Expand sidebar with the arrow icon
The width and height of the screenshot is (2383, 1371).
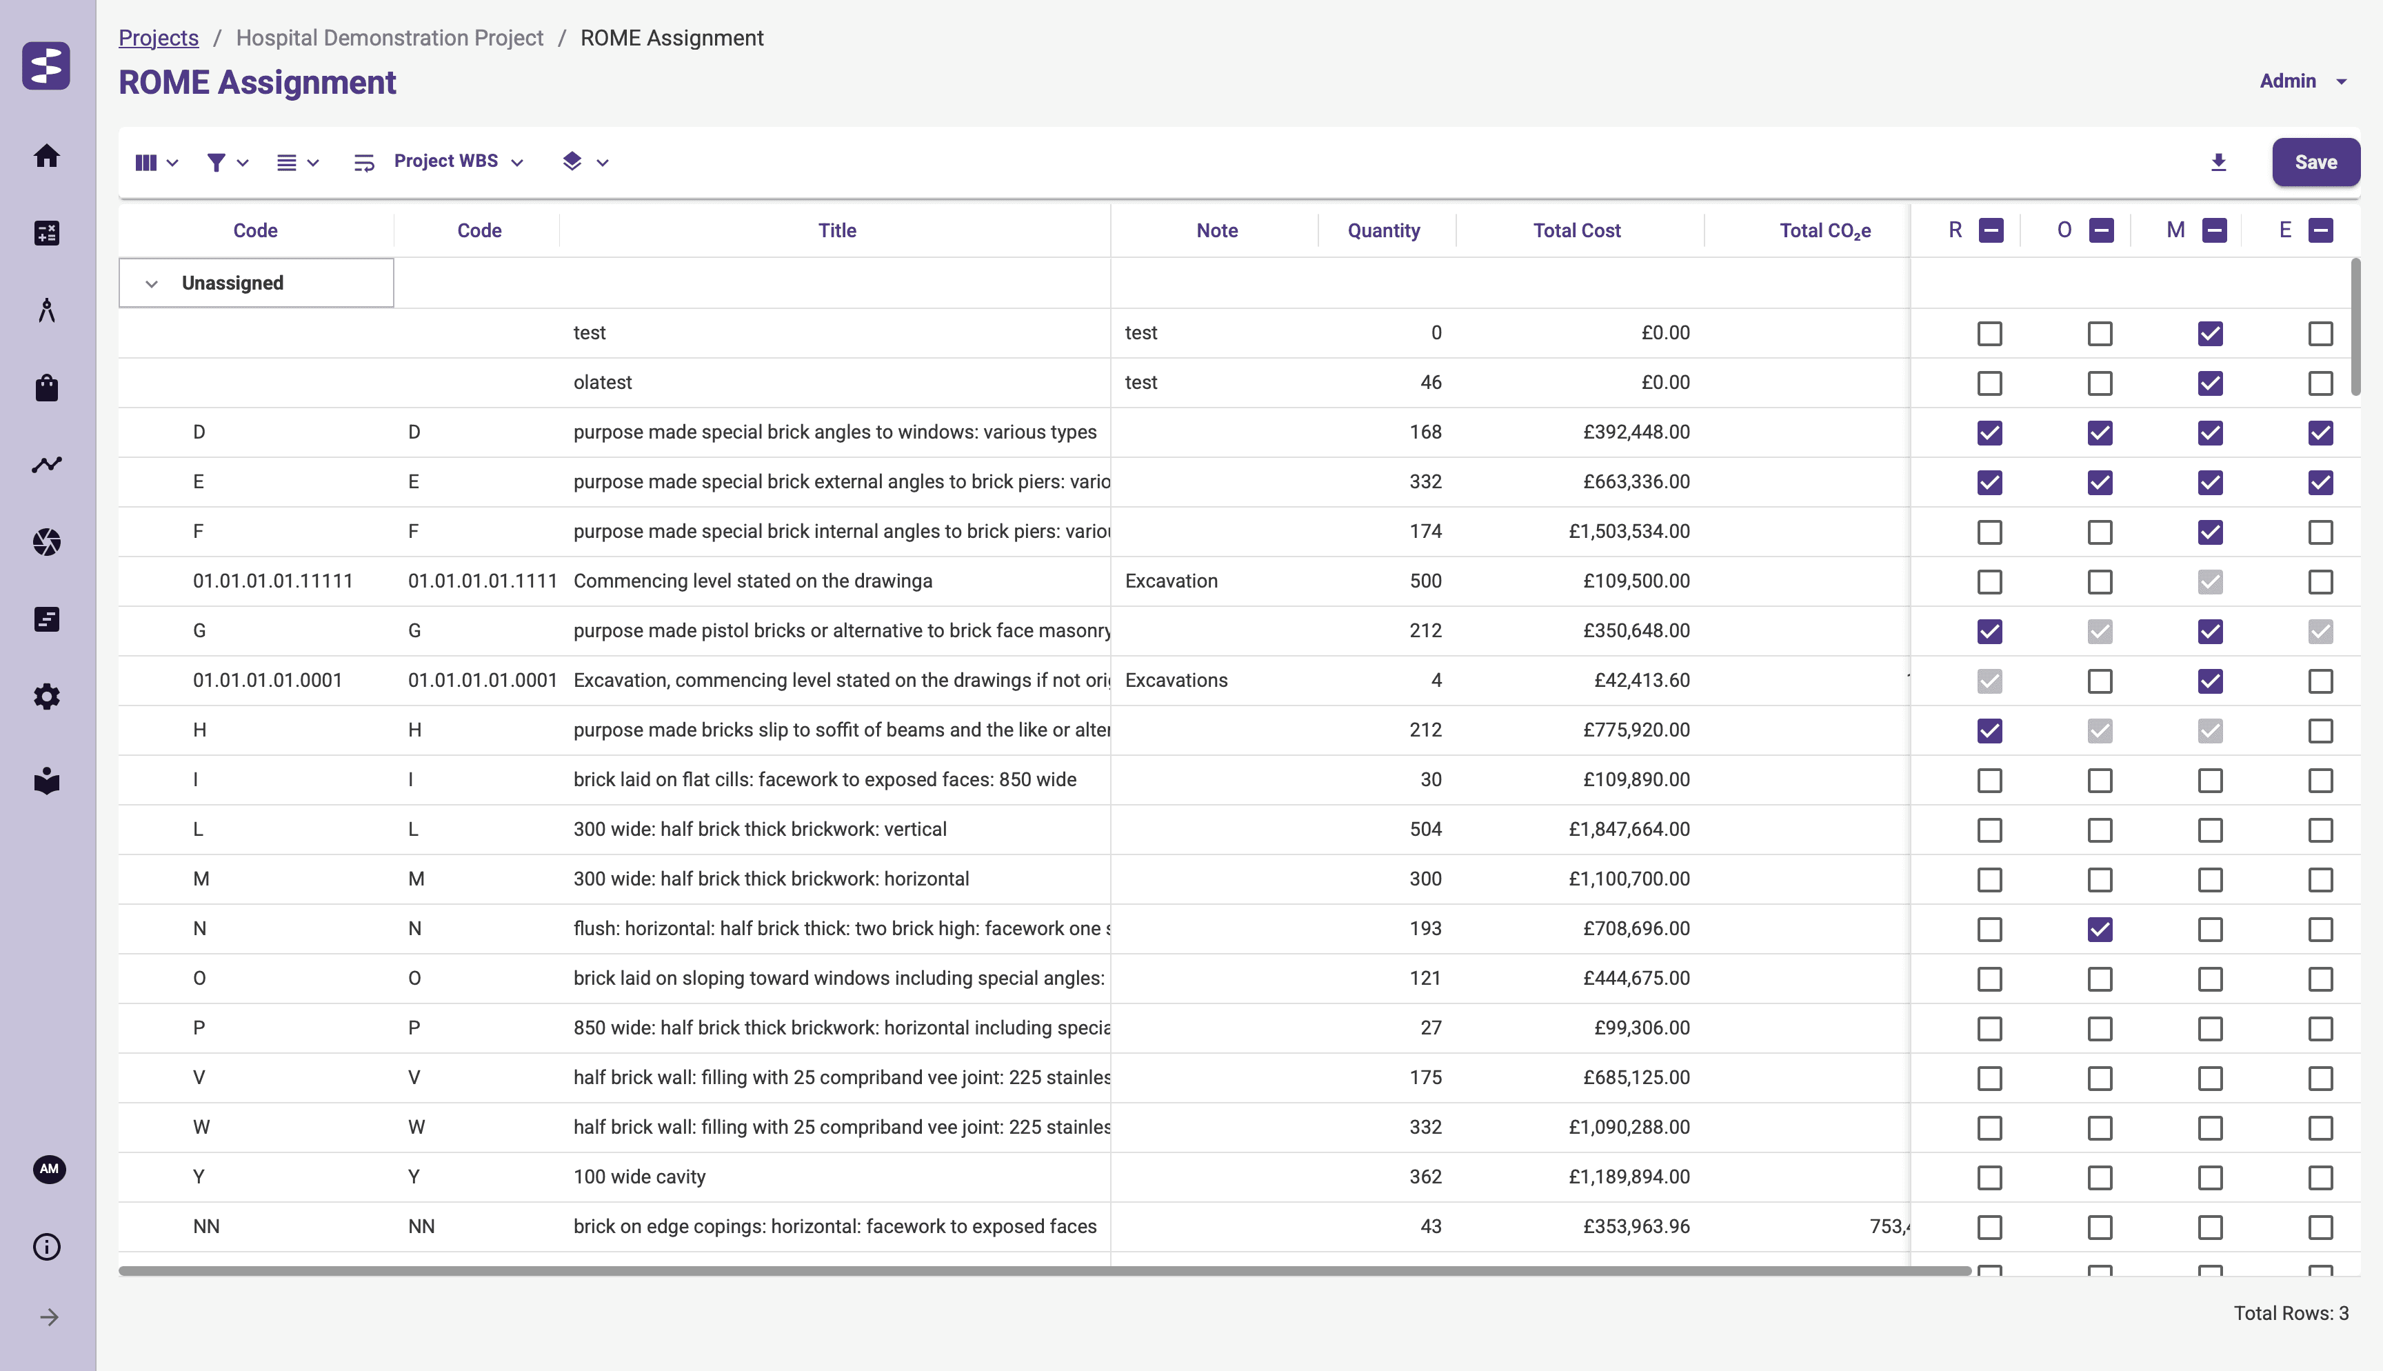[49, 1317]
